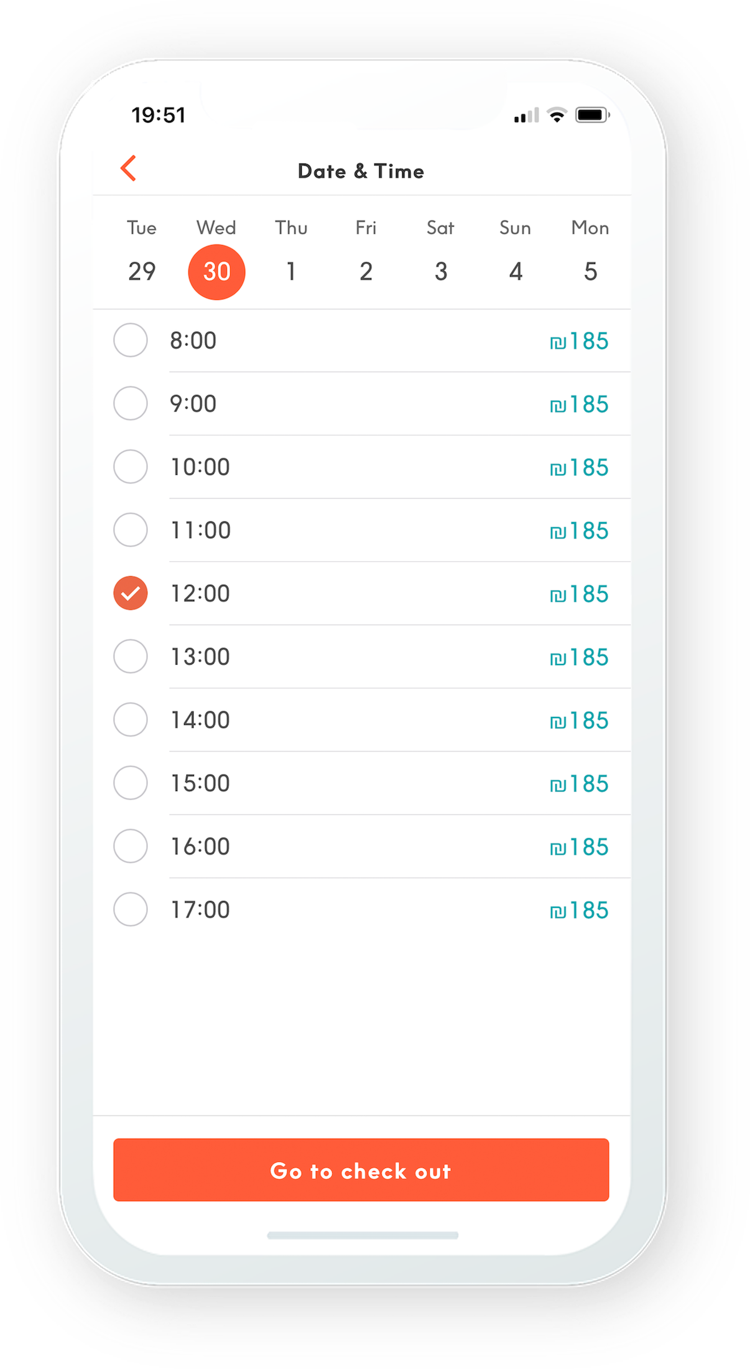
Task: Tap the ₪185 price for 10:00
Action: (579, 467)
